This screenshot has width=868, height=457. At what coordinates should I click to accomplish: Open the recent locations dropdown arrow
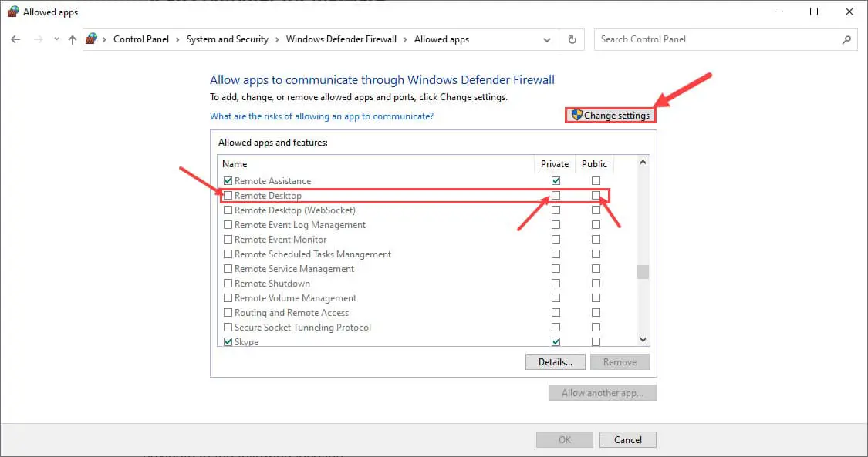(x=56, y=39)
